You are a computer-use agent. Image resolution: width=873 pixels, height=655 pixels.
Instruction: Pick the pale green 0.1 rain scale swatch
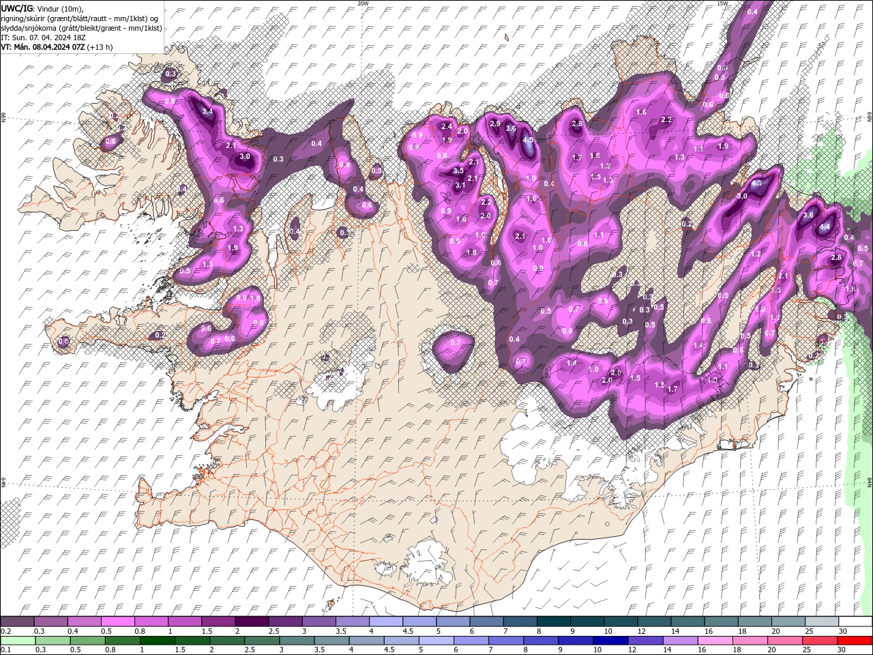click(x=18, y=640)
